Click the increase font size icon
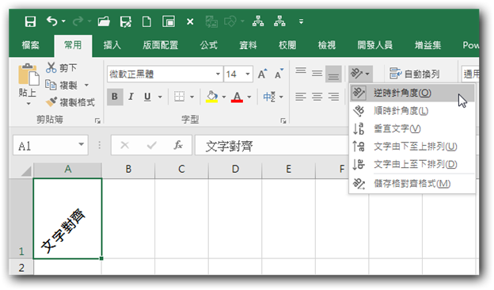This screenshot has width=494, height=290. (x=262, y=74)
